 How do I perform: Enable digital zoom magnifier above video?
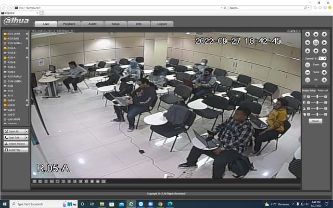pos(288,31)
